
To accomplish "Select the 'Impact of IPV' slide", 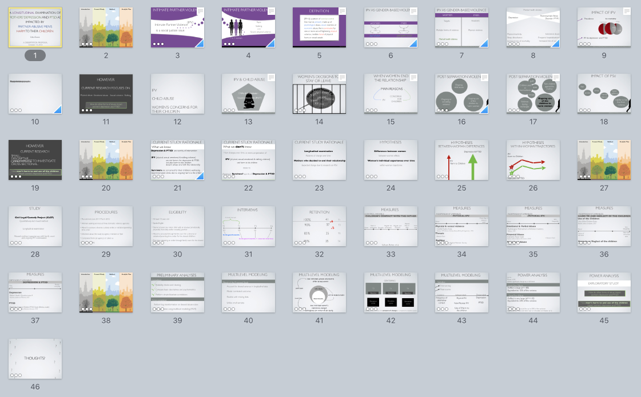I will pos(604,26).
